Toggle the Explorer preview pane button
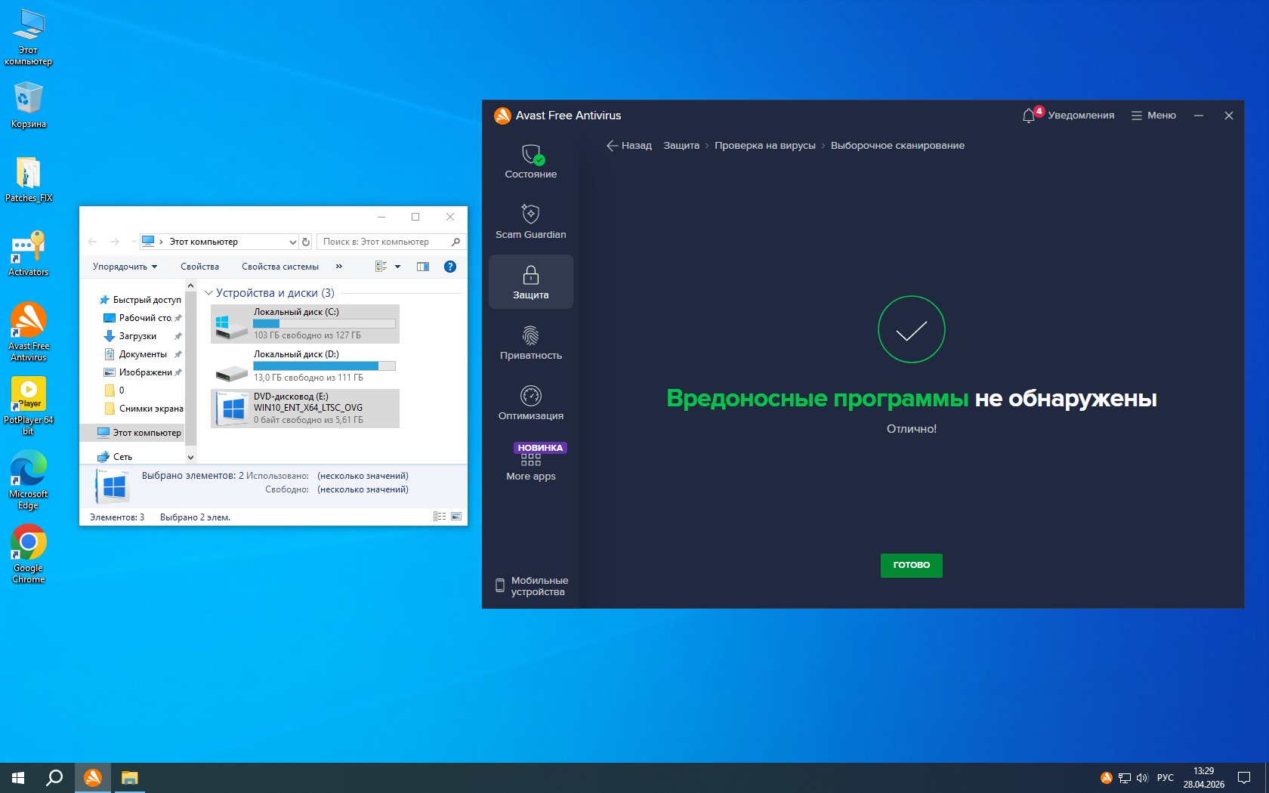Image resolution: width=1269 pixels, height=793 pixels. coord(423,267)
